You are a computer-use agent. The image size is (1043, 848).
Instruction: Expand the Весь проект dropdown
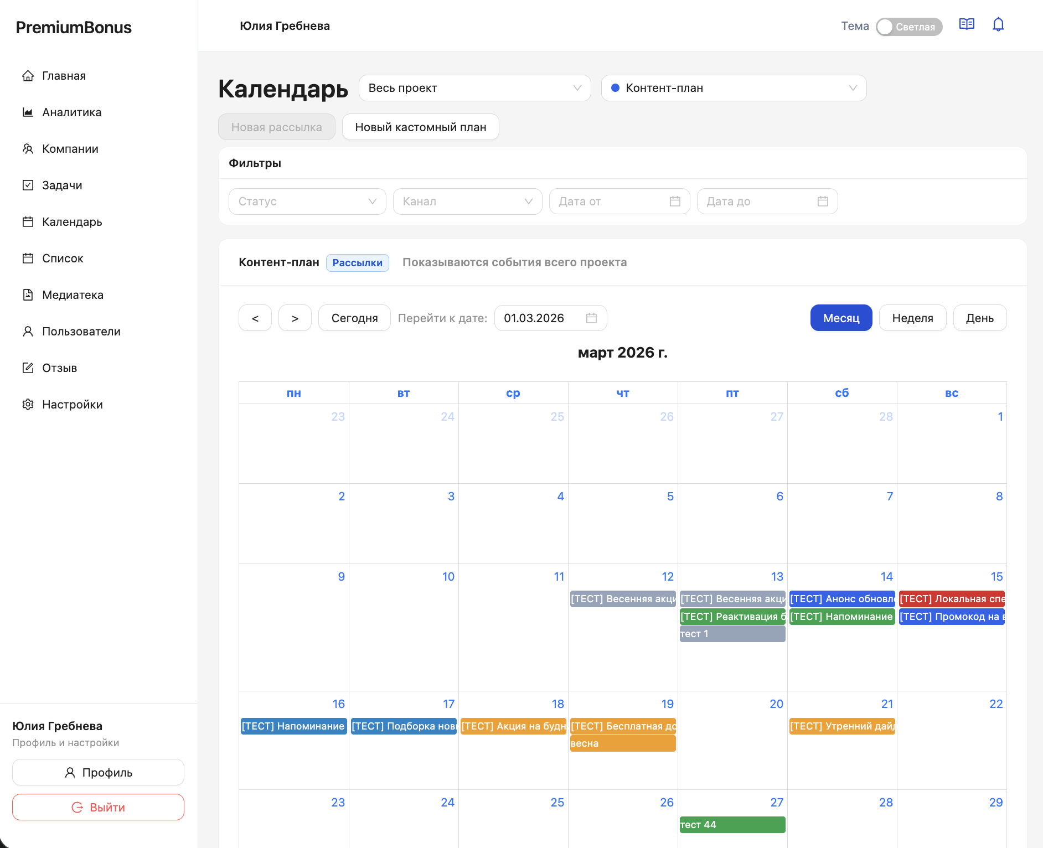474,88
